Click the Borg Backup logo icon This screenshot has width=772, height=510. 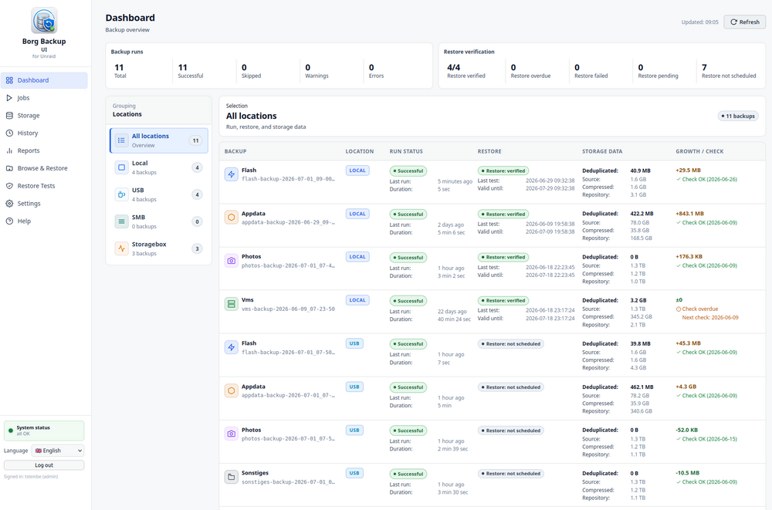44,21
